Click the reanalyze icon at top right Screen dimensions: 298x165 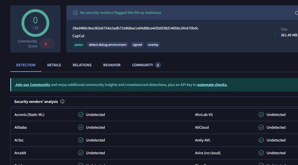coord(297,13)
